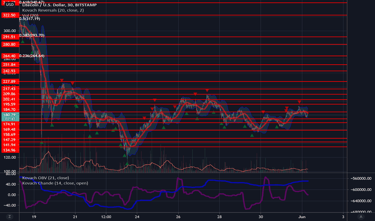Click the -600000.00 OBV scale value

(361, 190)
